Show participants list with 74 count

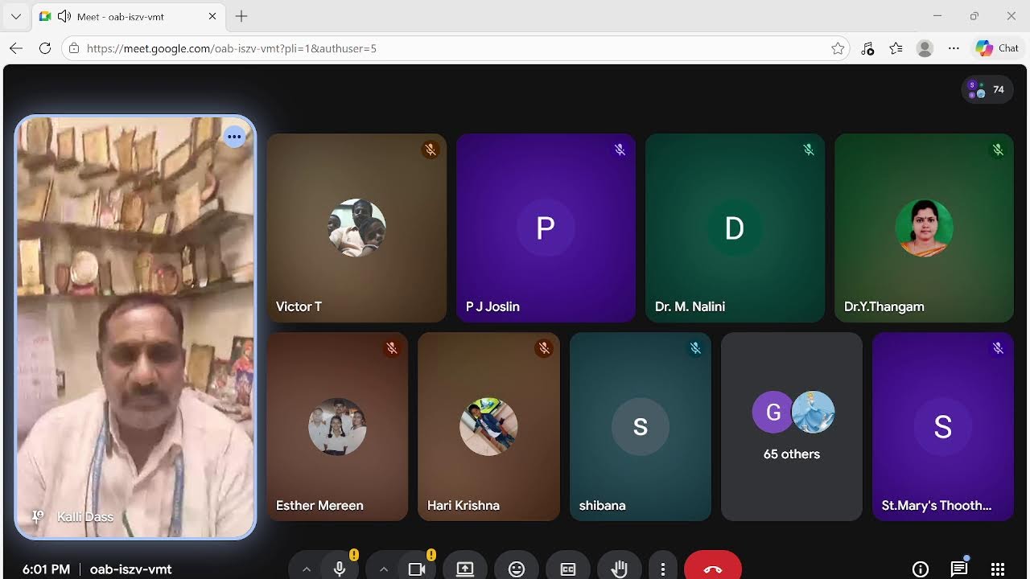pos(987,89)
